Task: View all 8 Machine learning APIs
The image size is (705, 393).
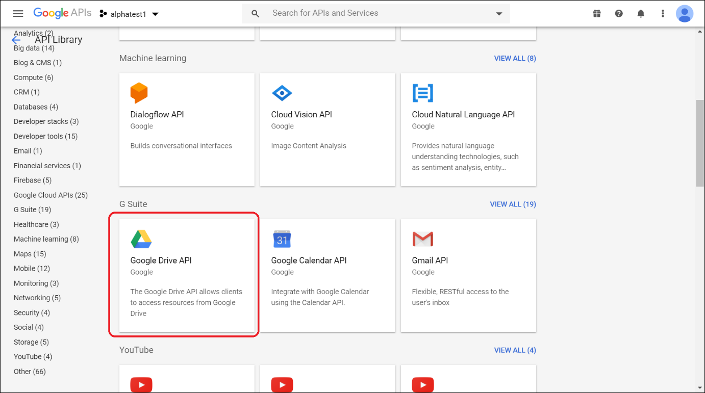Action: point(515,59)
